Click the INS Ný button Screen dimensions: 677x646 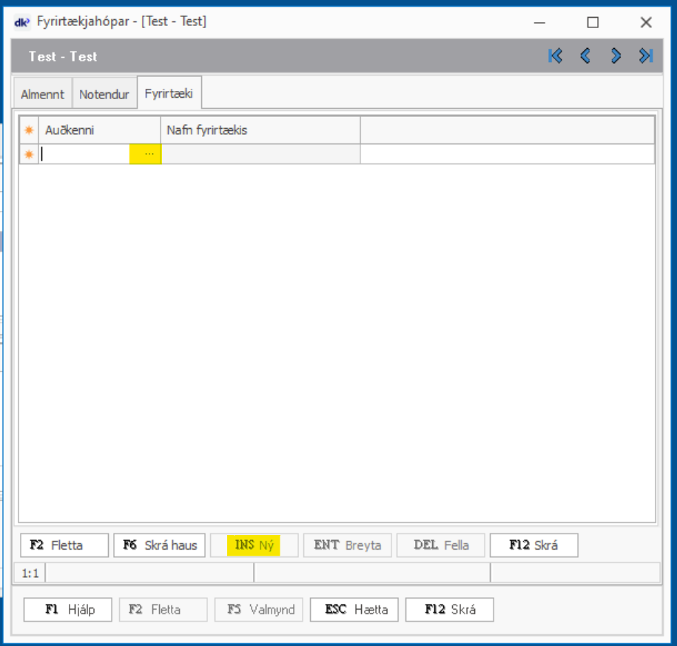255,545
